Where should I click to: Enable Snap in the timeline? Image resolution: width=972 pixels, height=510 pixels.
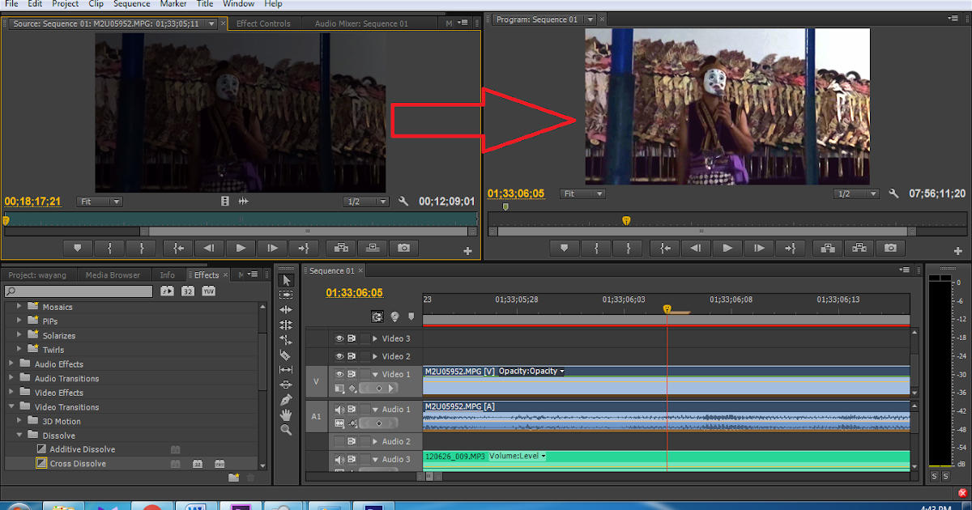377,317
